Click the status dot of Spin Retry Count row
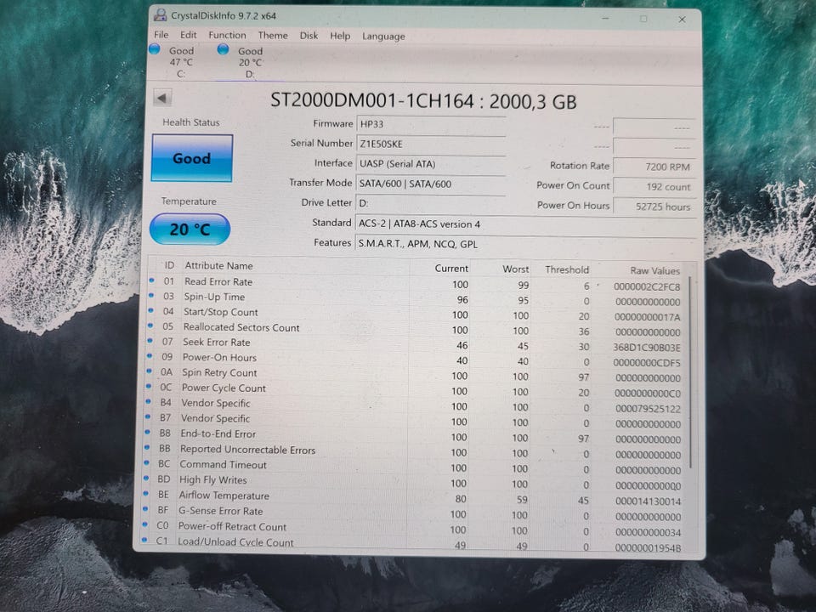816x612 pixels. click(x=149, y=371)
